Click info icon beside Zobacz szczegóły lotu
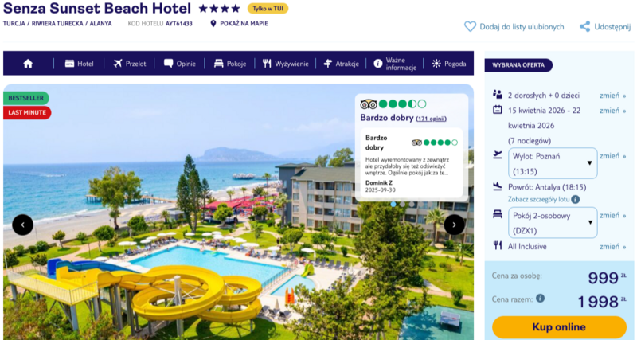 575,199
